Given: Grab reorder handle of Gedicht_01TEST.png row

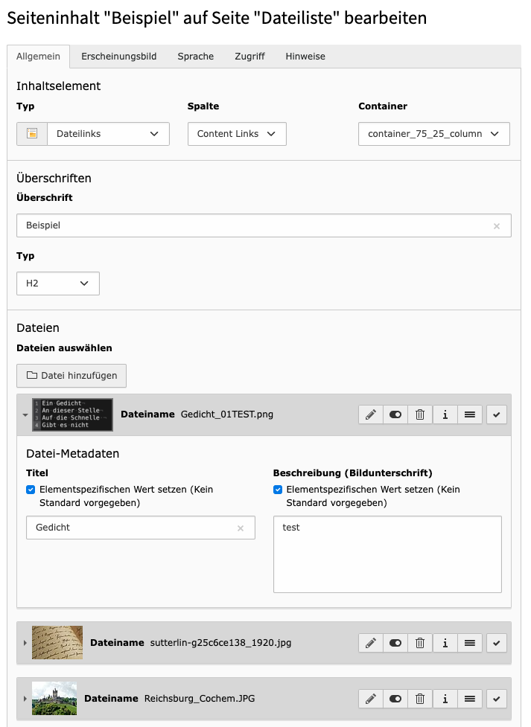Looking at the screenshot, I should pos(470,414).
